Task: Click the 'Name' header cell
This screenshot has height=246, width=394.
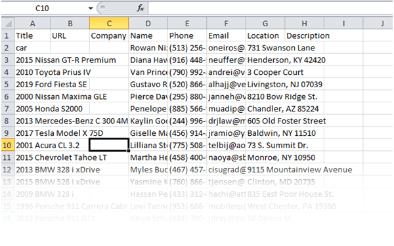Action: click(148, 35)
